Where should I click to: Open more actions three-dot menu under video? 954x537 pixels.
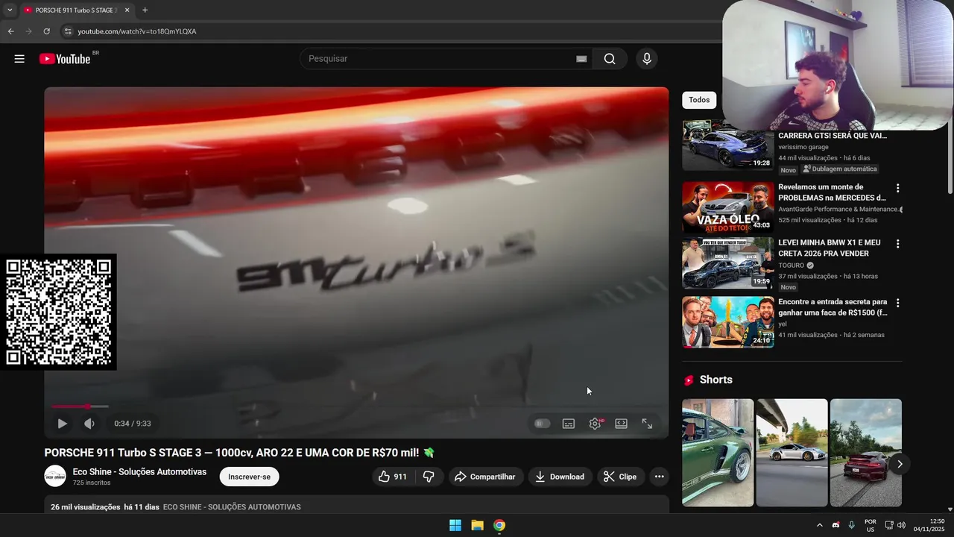coord(659,477)
